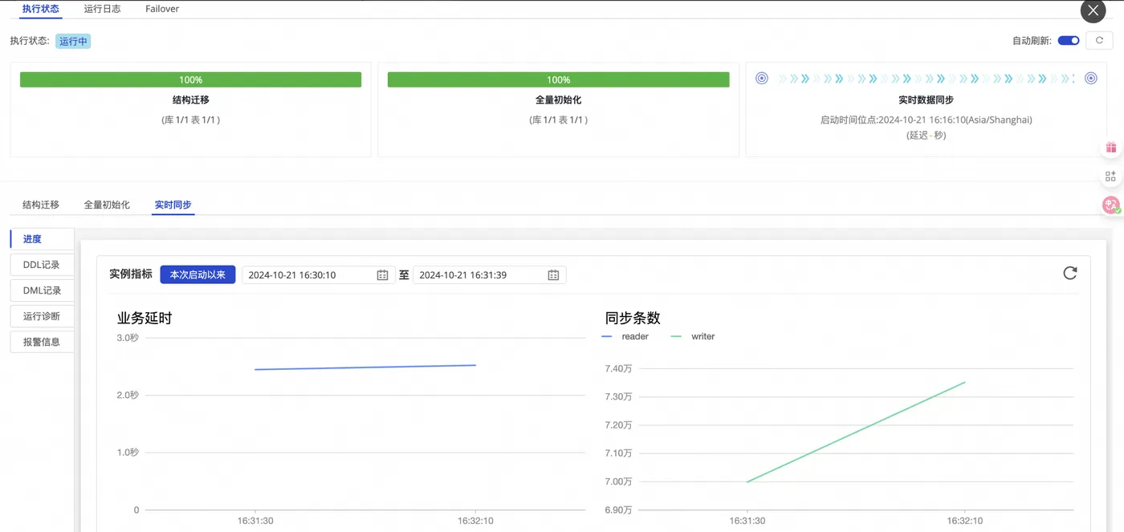Select the 结构迁移 sub-tab
Image resolution: width=1124 pixels, height=532 pixels.
[x=41, y=205]
